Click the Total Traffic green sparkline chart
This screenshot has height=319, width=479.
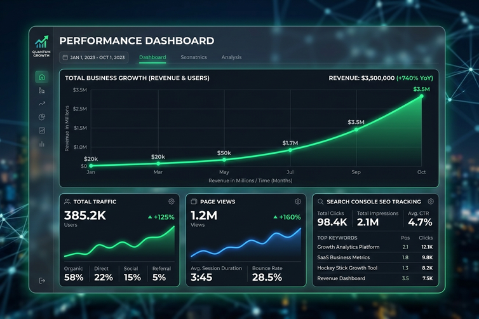pos(119,242)
